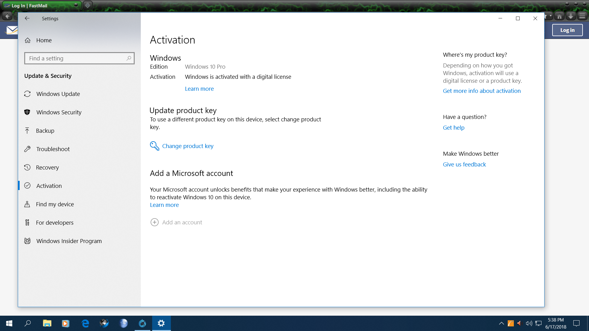
Task: Open Action Center notifications icon
Action: coord(576,323)
